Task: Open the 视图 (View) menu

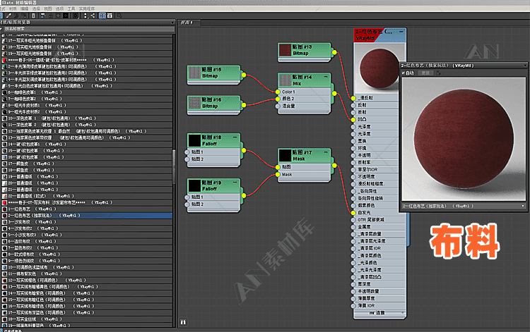Action: (47, 7)
